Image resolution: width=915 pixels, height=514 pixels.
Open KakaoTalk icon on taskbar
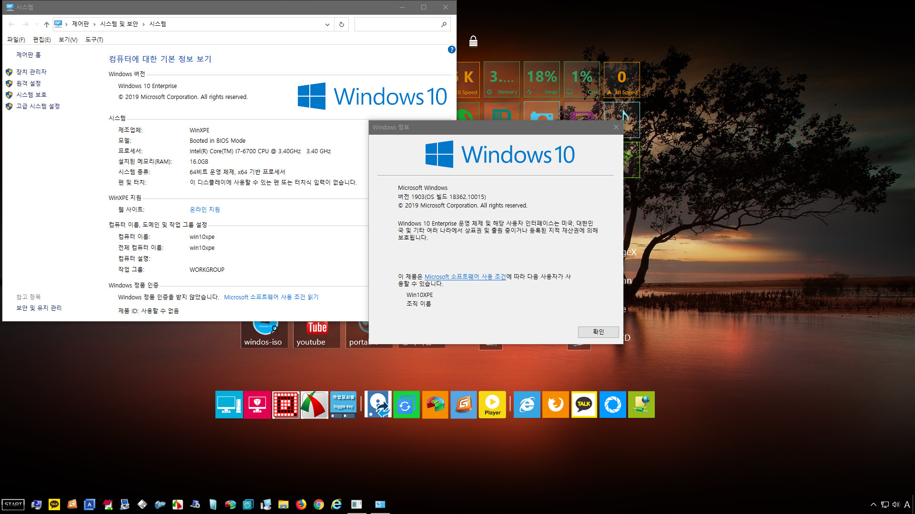click(54, 504)
